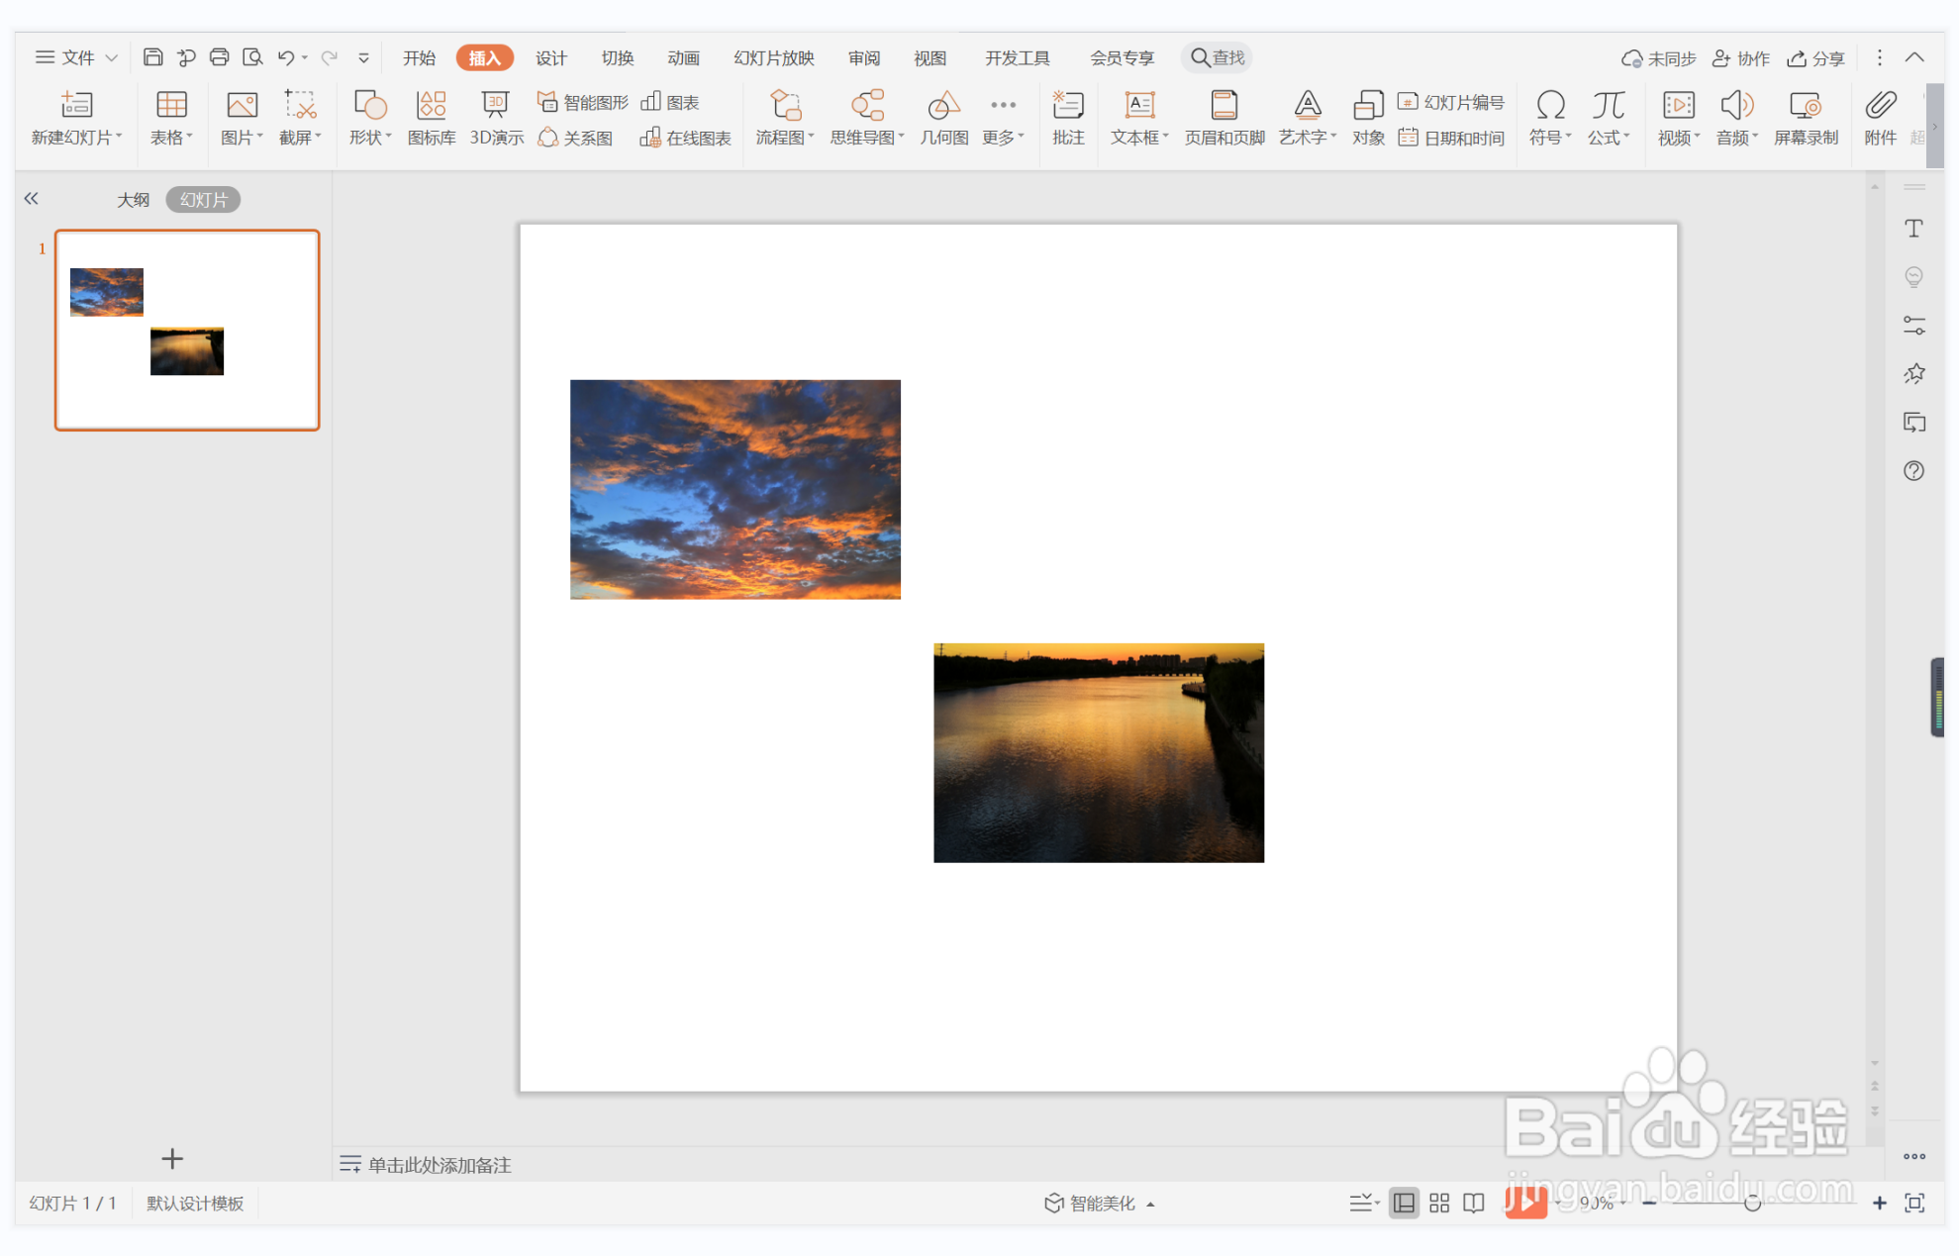Click the 艺术字 WordArt icon
1959x1256 pixels.
(1307, 105)
